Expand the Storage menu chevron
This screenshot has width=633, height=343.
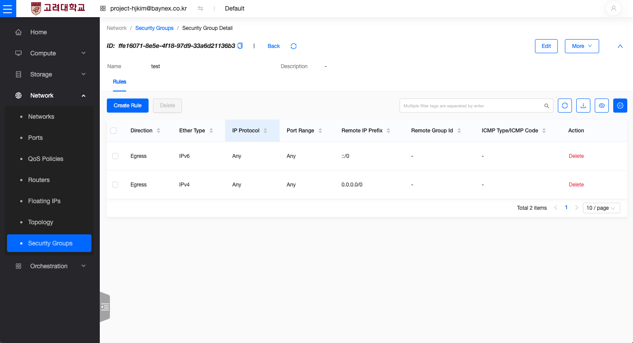[84, 74]
